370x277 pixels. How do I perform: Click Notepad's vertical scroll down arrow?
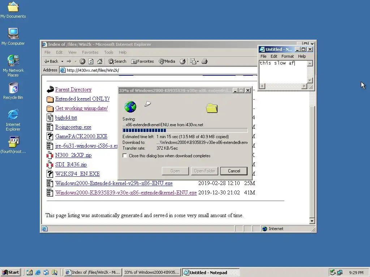tap(310, 80)
